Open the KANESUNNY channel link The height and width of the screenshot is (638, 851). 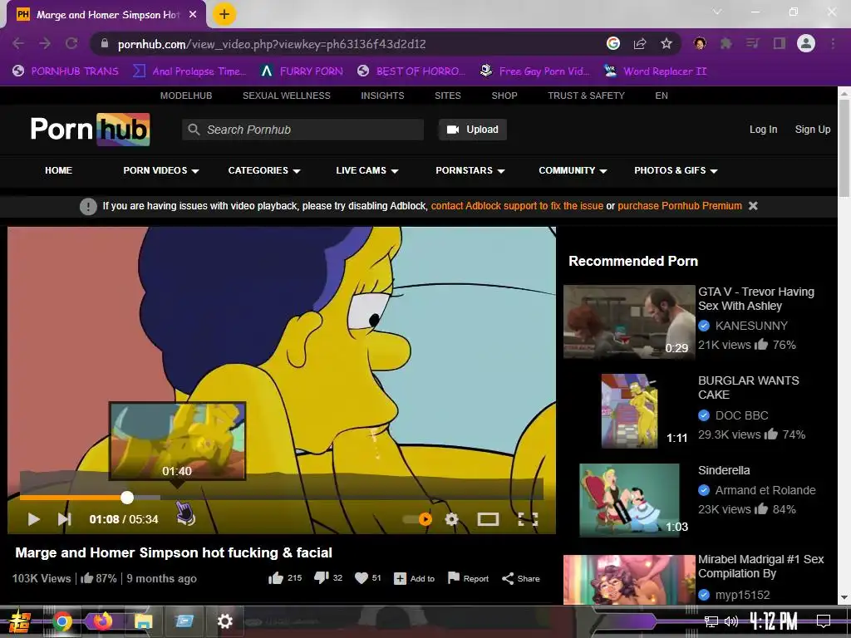coord(751,326)
